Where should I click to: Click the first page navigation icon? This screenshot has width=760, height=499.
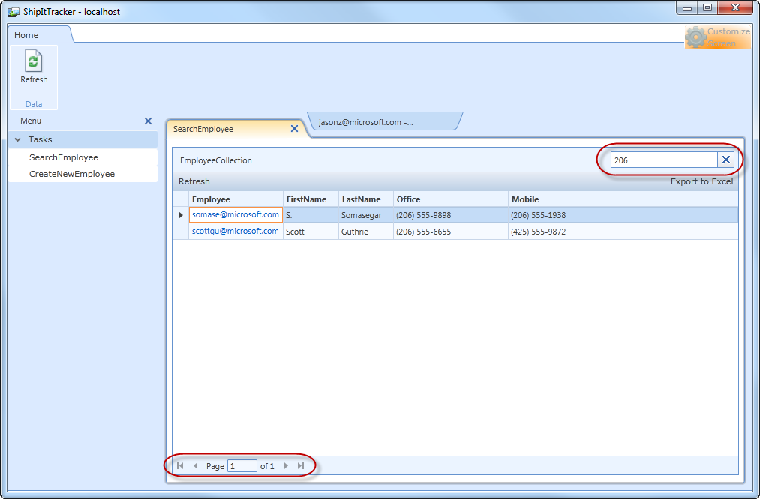[179, 465]
